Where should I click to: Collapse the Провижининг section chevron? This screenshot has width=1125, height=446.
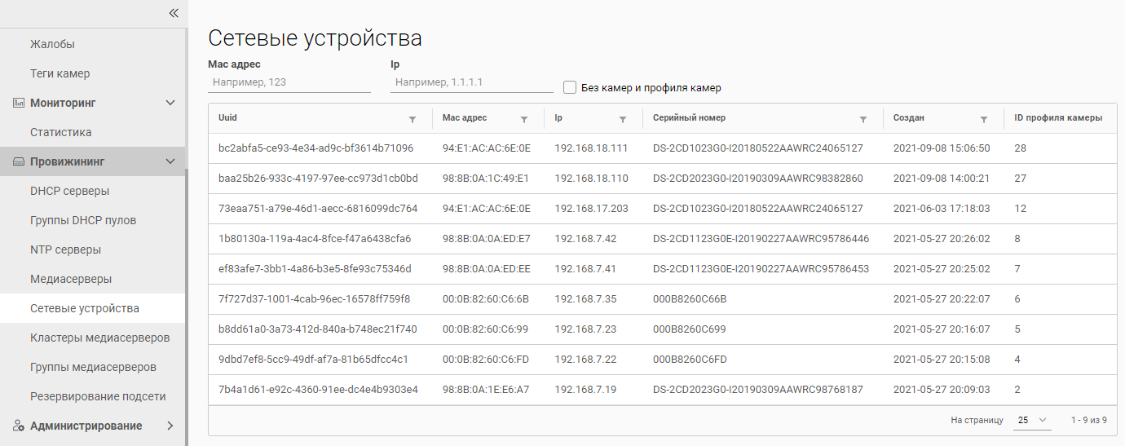[170, 161]
